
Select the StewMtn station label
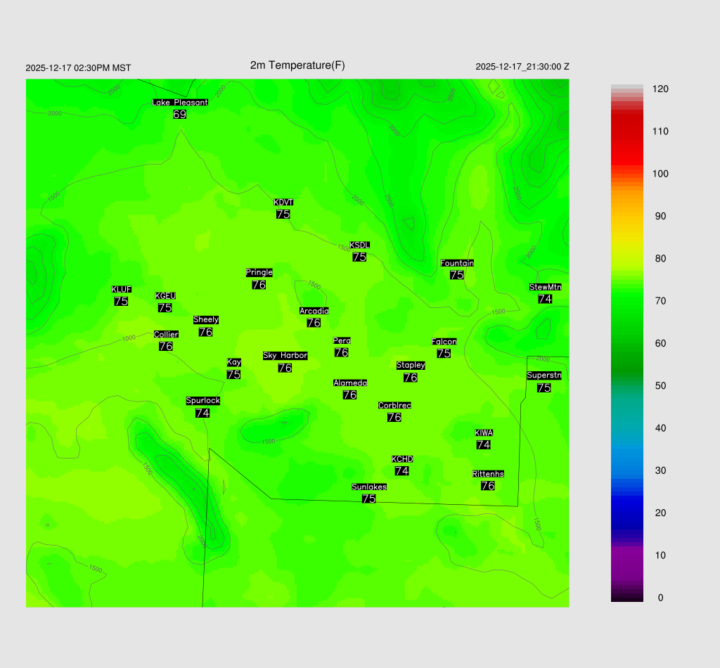tap(545, 287)
